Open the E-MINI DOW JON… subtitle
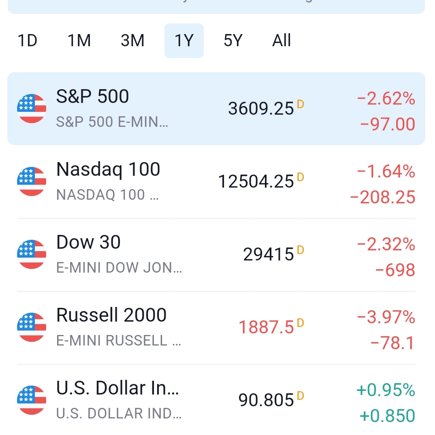435x435 pixels. pyautogui.click(x=119, y=268)
